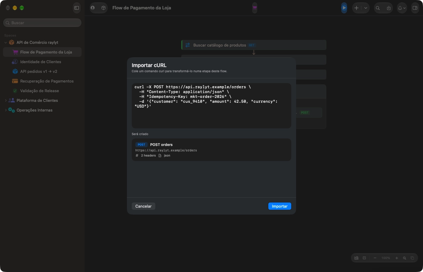The image size is (423, 272).
Task: Open the notifications bell menu
Action: pyautogui.click(x=402, y=8)
